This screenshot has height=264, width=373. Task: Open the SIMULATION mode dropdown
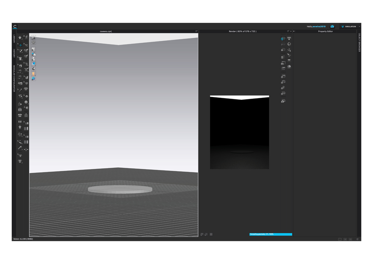pos(349,27)
